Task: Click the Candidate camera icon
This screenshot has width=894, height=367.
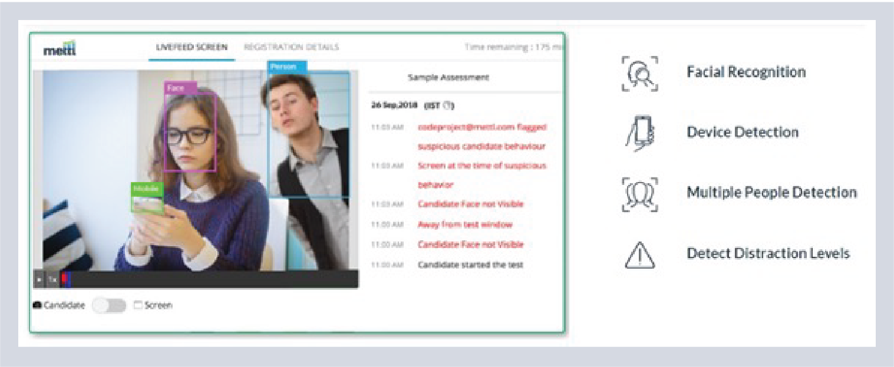Action: [x=37, y=305]
